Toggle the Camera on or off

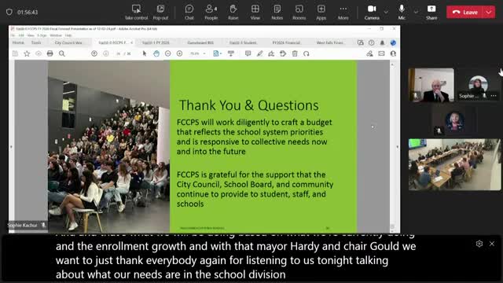click(372, 13)
